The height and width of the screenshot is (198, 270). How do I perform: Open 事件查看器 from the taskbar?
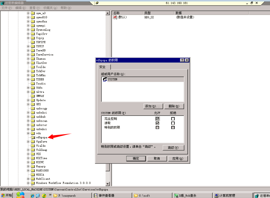(112, 196)
